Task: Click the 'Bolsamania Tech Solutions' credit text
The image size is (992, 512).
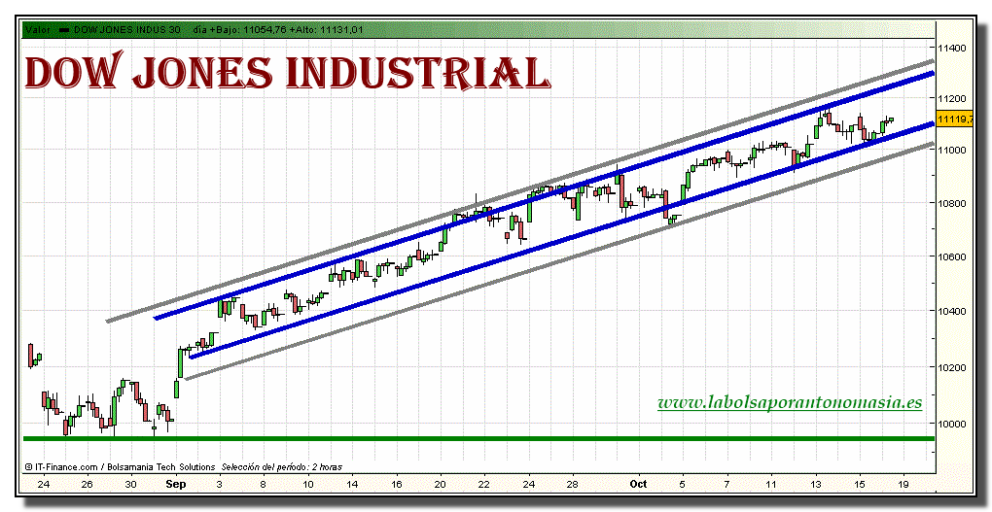Action: [159, 467]
